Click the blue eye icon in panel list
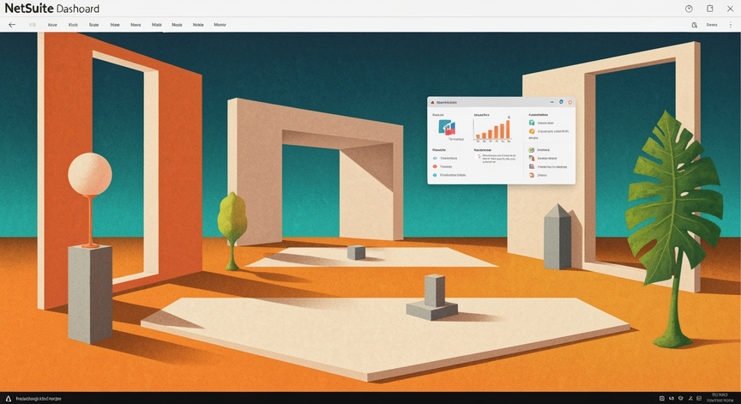This screenshot has width=741, height=404. click(435, 159)
